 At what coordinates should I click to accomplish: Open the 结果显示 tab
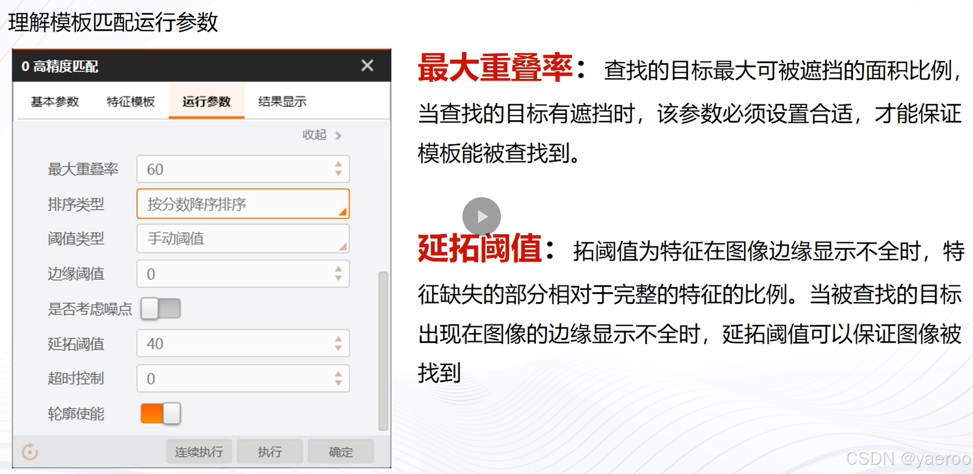pyautogui.click(x=282, y=101)
